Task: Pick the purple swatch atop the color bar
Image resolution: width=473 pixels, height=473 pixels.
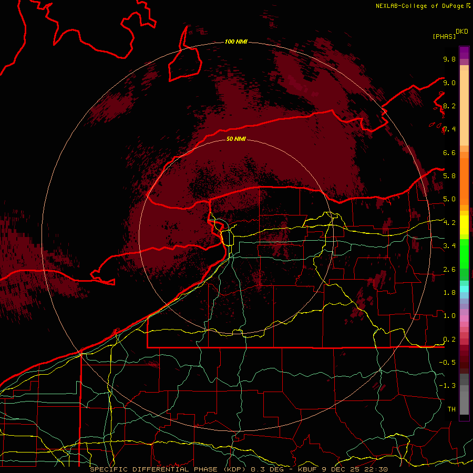Action: [x=464, y=53]
